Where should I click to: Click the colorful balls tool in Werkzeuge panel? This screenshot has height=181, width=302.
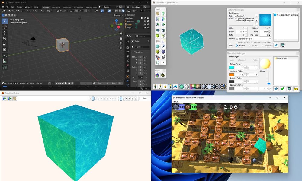tap(158, 75)
